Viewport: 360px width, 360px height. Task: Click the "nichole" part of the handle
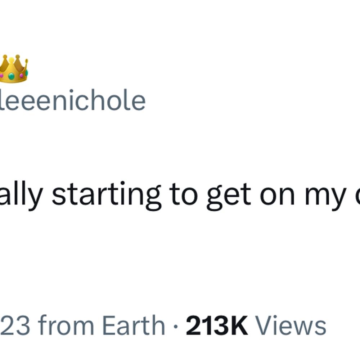99,100
